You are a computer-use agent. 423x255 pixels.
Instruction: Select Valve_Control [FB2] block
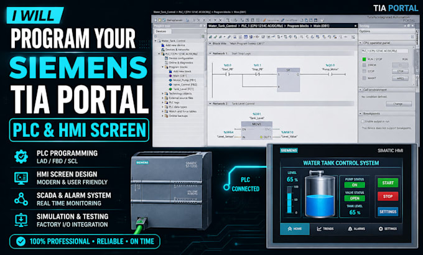(x=183, y=85)
